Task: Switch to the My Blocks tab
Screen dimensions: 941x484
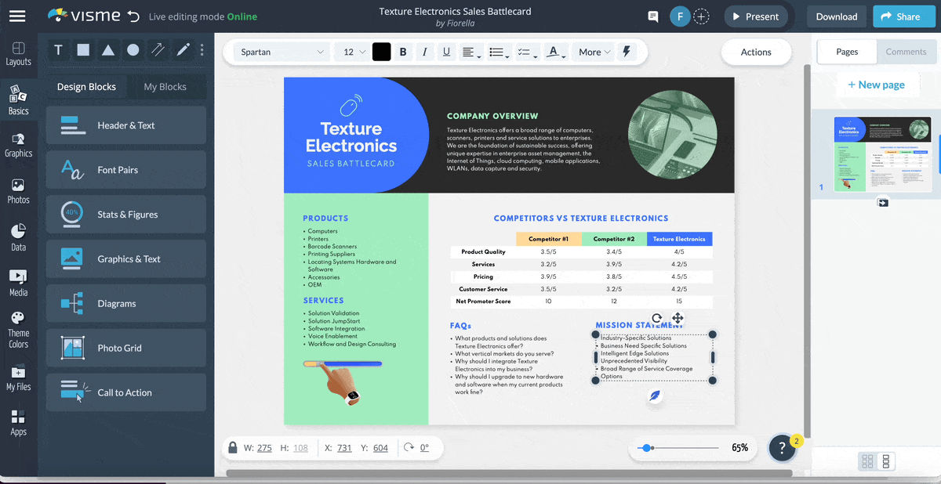Action: point(165,87)
